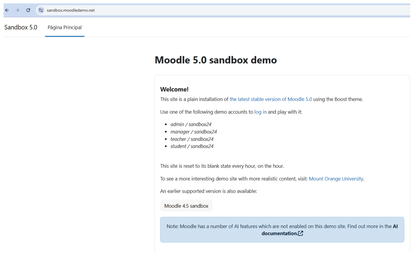Image resolution: width=414 pixels, height=256 pixels.
Task: Click the admin / sandbox24 list item
Action: [191, 124]
